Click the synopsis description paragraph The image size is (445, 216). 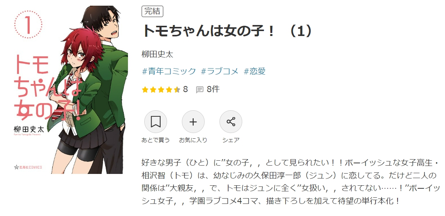tap(290, 182)
